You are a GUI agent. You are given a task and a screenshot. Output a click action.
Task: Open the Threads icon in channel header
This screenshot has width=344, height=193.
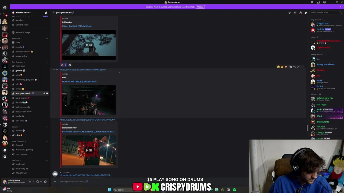coord(289,13)
